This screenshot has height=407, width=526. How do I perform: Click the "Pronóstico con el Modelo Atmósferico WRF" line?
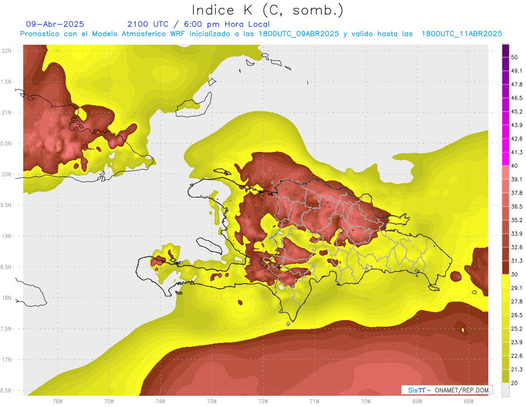pyautogui.click(x=261, y=34)
